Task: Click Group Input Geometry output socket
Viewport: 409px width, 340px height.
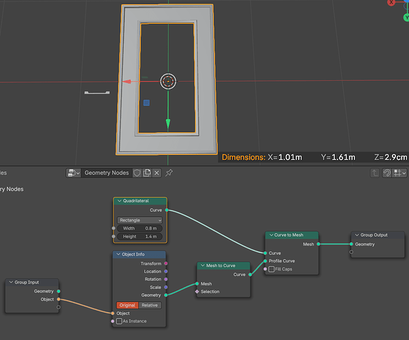Action: (x=59, y=291)
